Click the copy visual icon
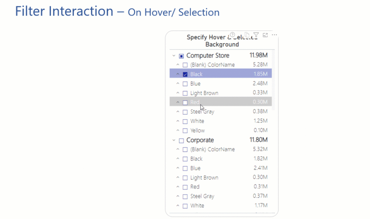Image resolution: width=370 pixels, height=219 pixels. point(247,35)
